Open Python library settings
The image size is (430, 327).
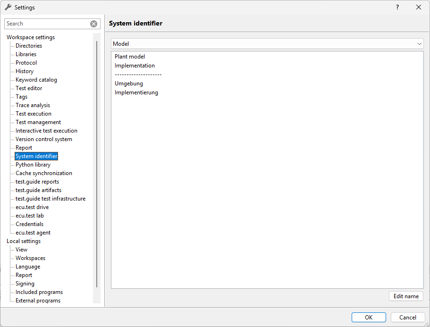click(33, 165)
